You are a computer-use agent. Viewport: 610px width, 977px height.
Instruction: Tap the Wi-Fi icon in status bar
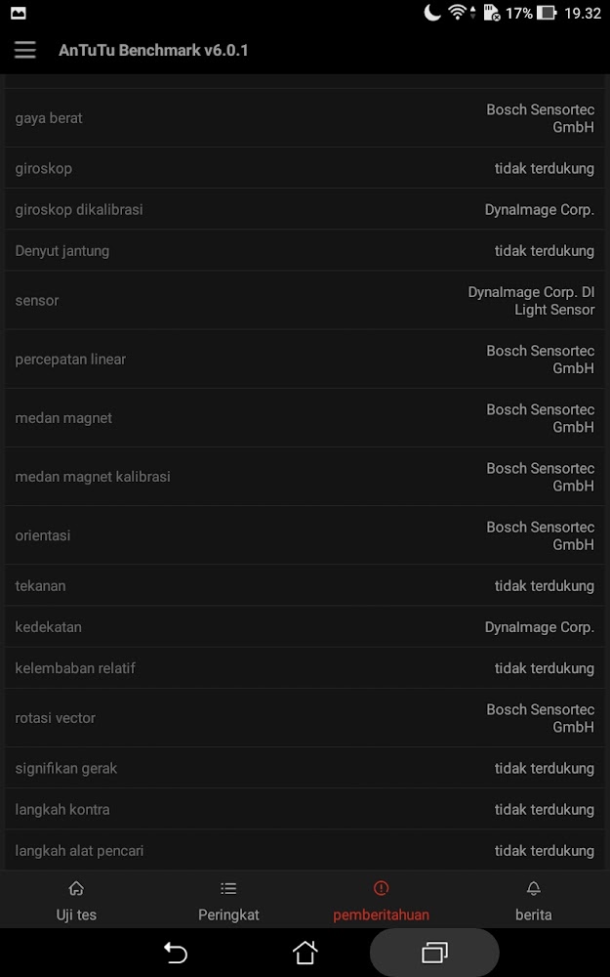click(458, 13)
